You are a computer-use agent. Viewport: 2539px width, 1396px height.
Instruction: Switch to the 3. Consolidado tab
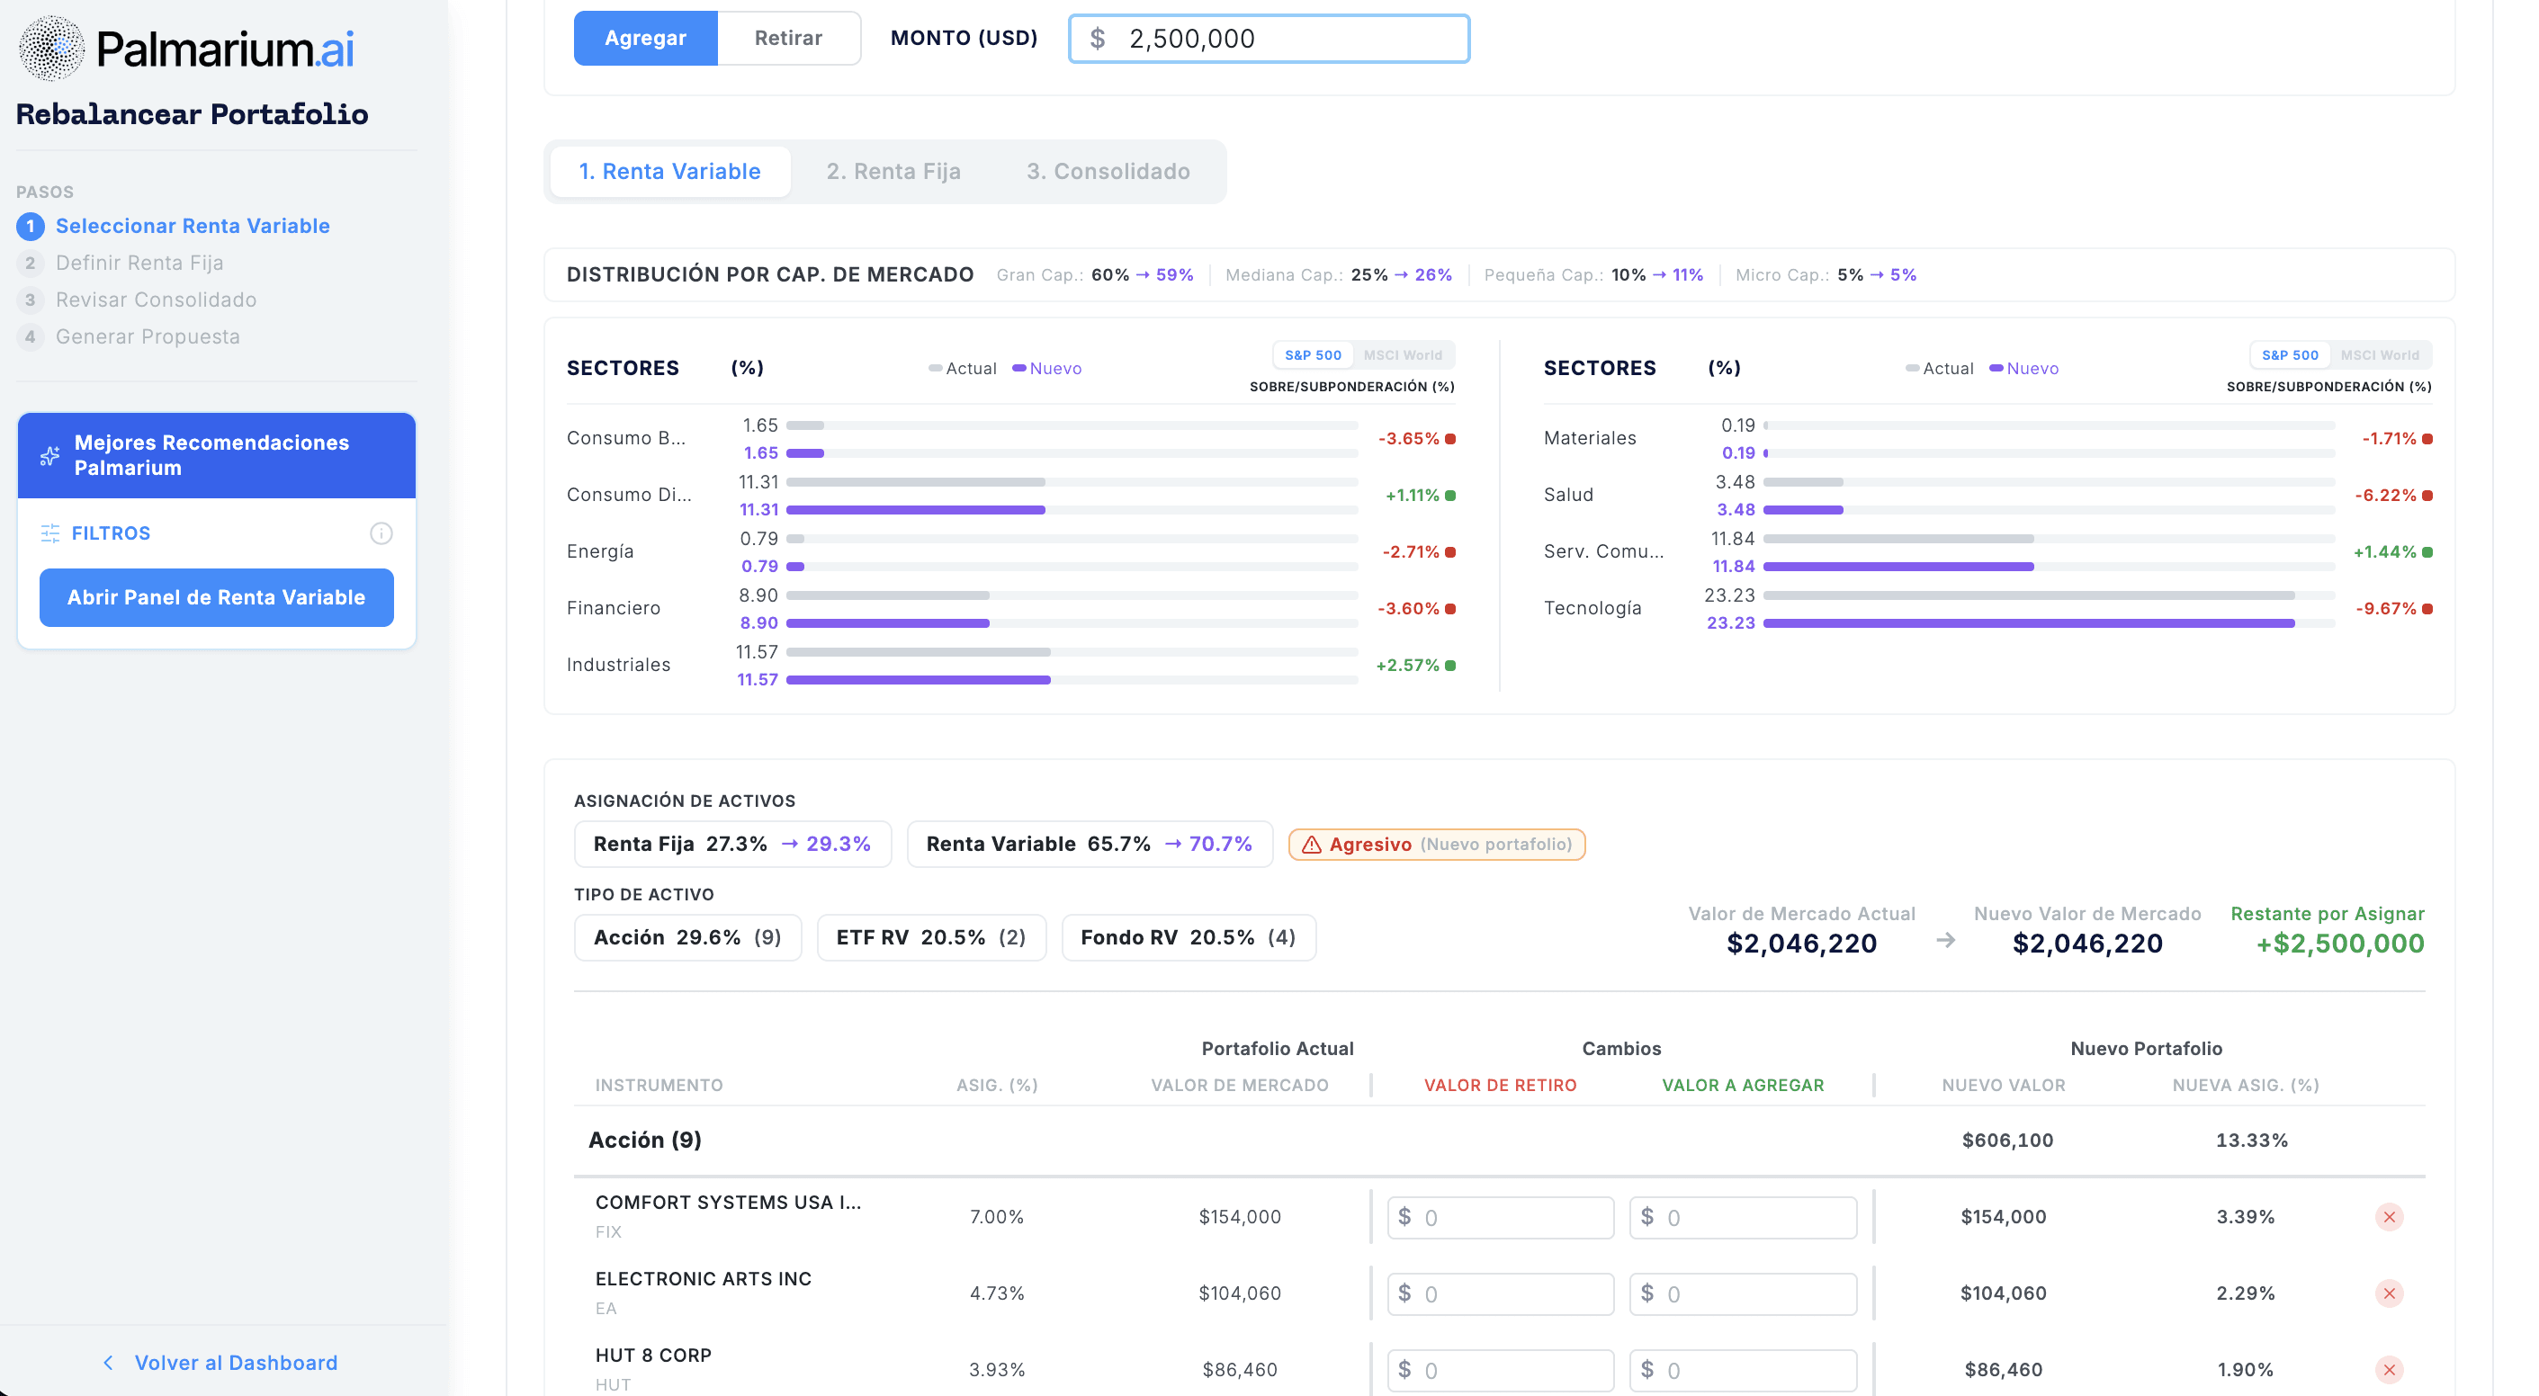1108,172
